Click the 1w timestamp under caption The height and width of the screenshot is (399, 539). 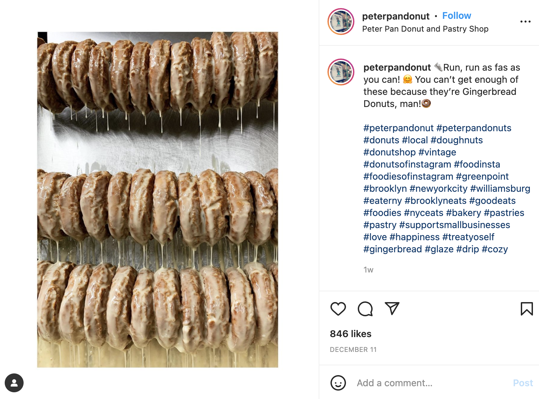pyautogui.click(x=368, y=270)
